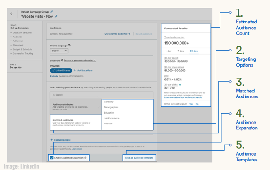This screenshot has width=270, height=170.
Task: Click 30-day impressions label
Action: [174, 67]
